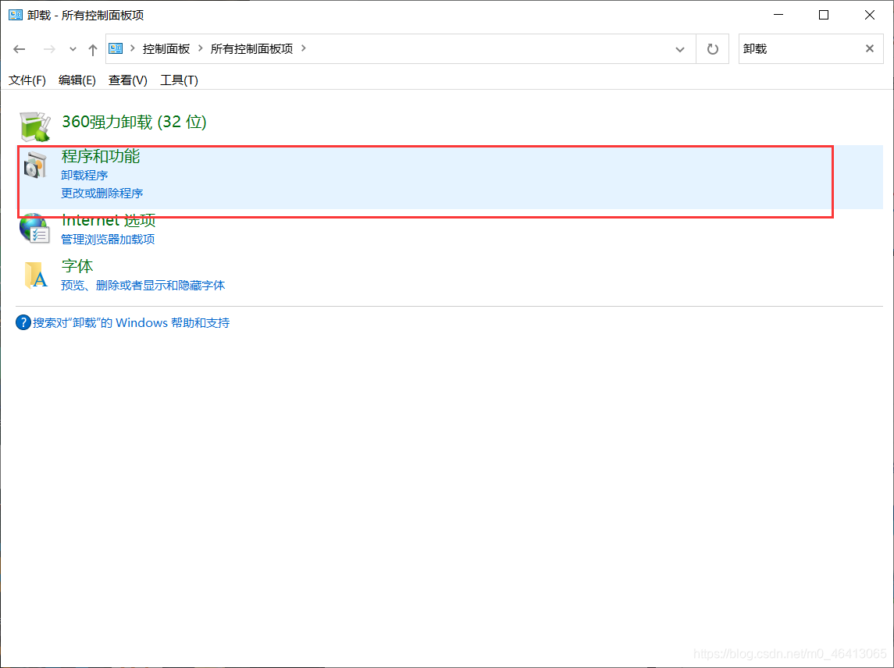Open the 程序和功能 heading link
The width and height of the screenshot is (894, 668).
101,156
